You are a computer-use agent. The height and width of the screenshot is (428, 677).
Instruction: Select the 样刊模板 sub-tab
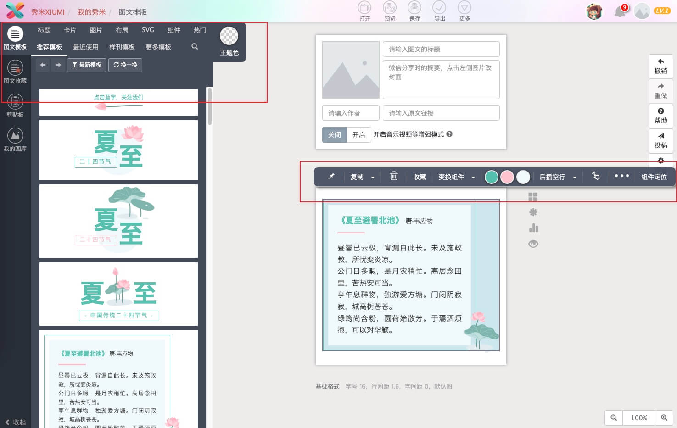[122, 47]
